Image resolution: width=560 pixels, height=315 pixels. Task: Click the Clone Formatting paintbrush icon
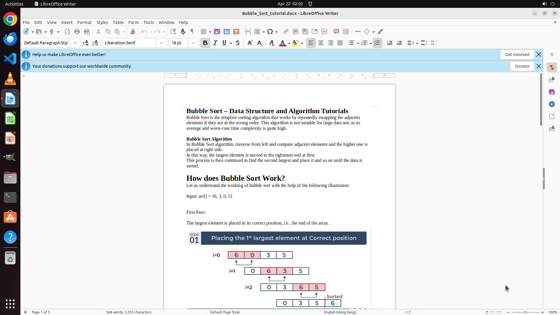[133, 32]
